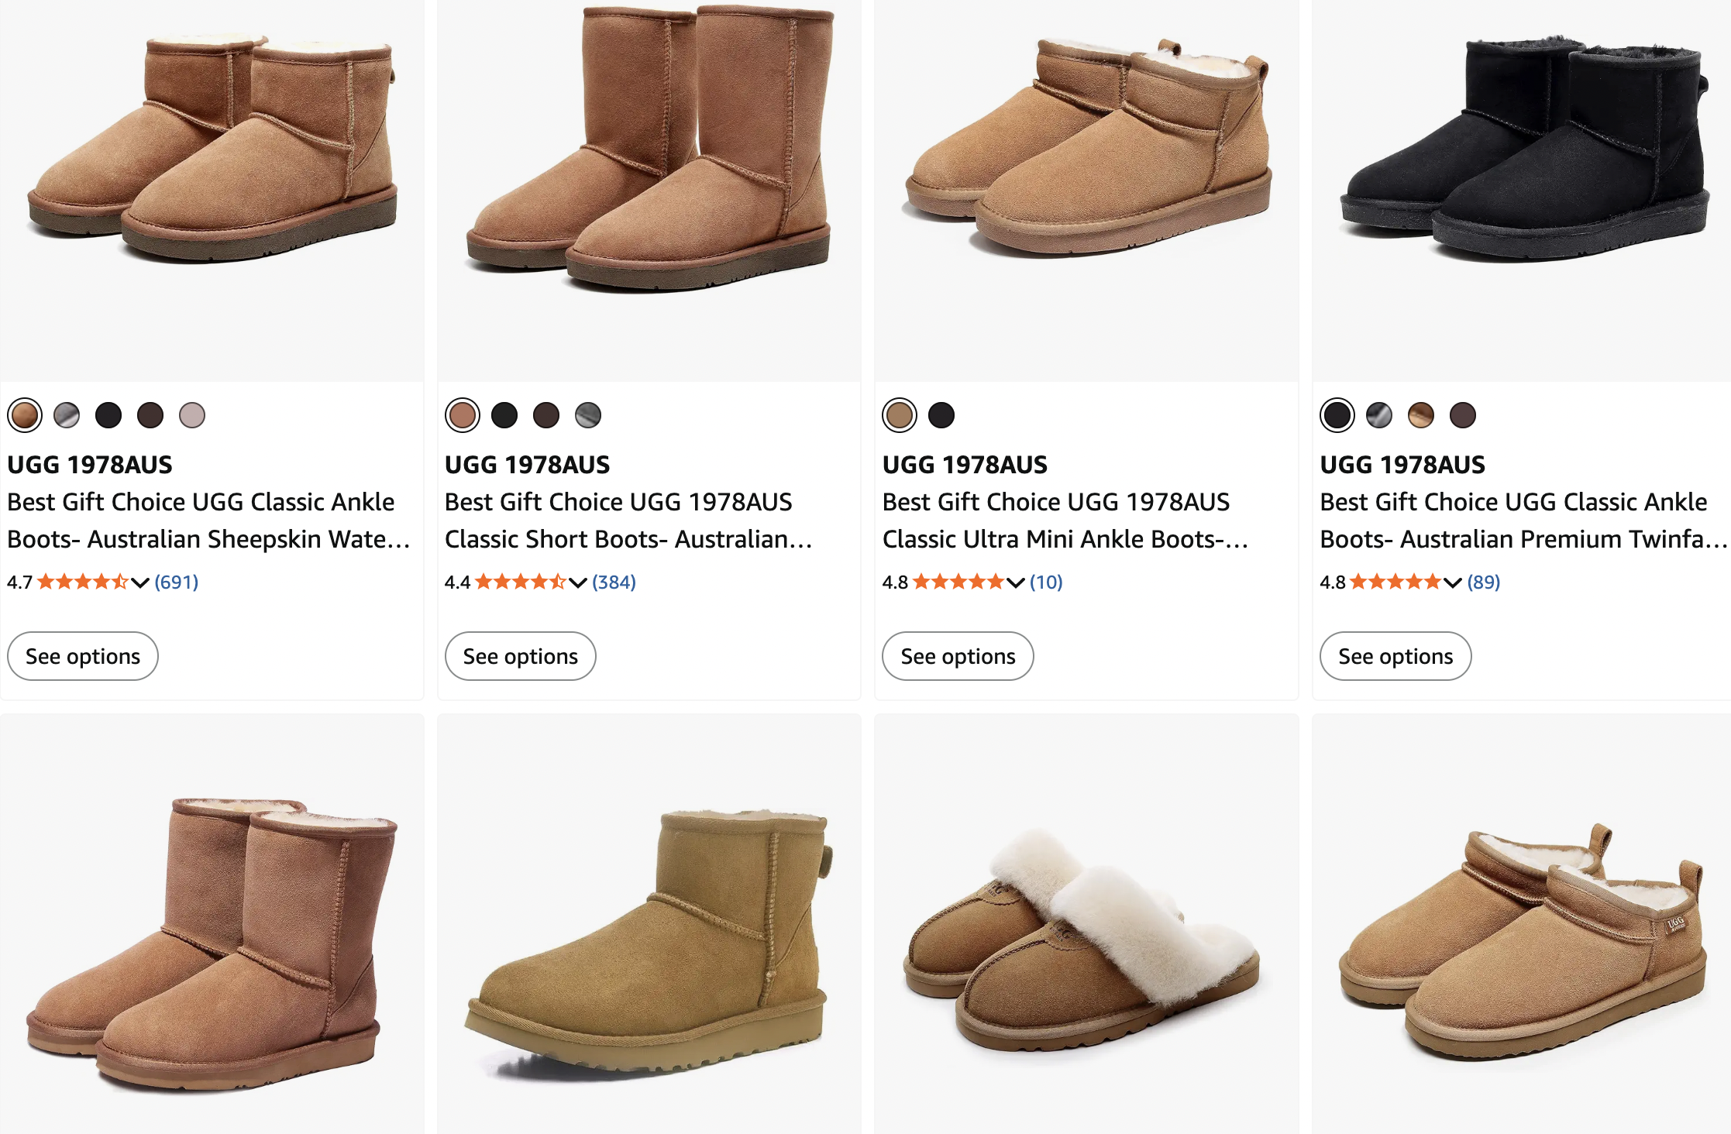Expand rating breakdown chevron next to 4.7 stars
Viewport: 1731px width, 1134px height.
point(140,582)
